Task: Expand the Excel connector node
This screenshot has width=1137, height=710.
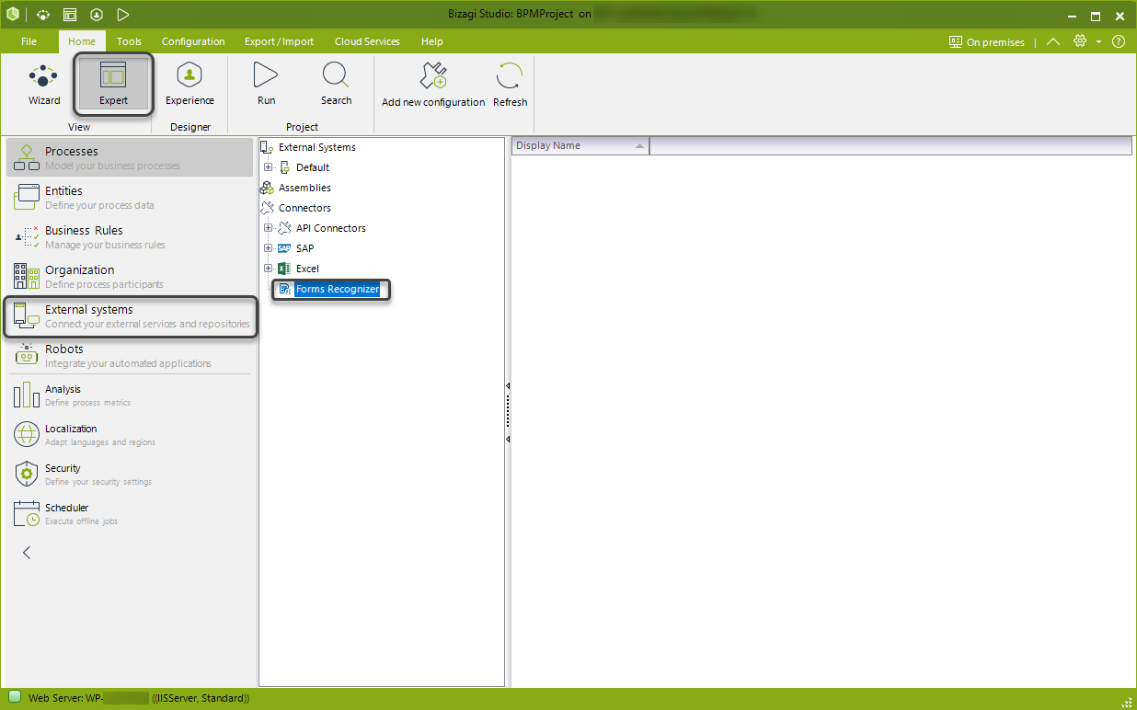Action: [269, 269]
